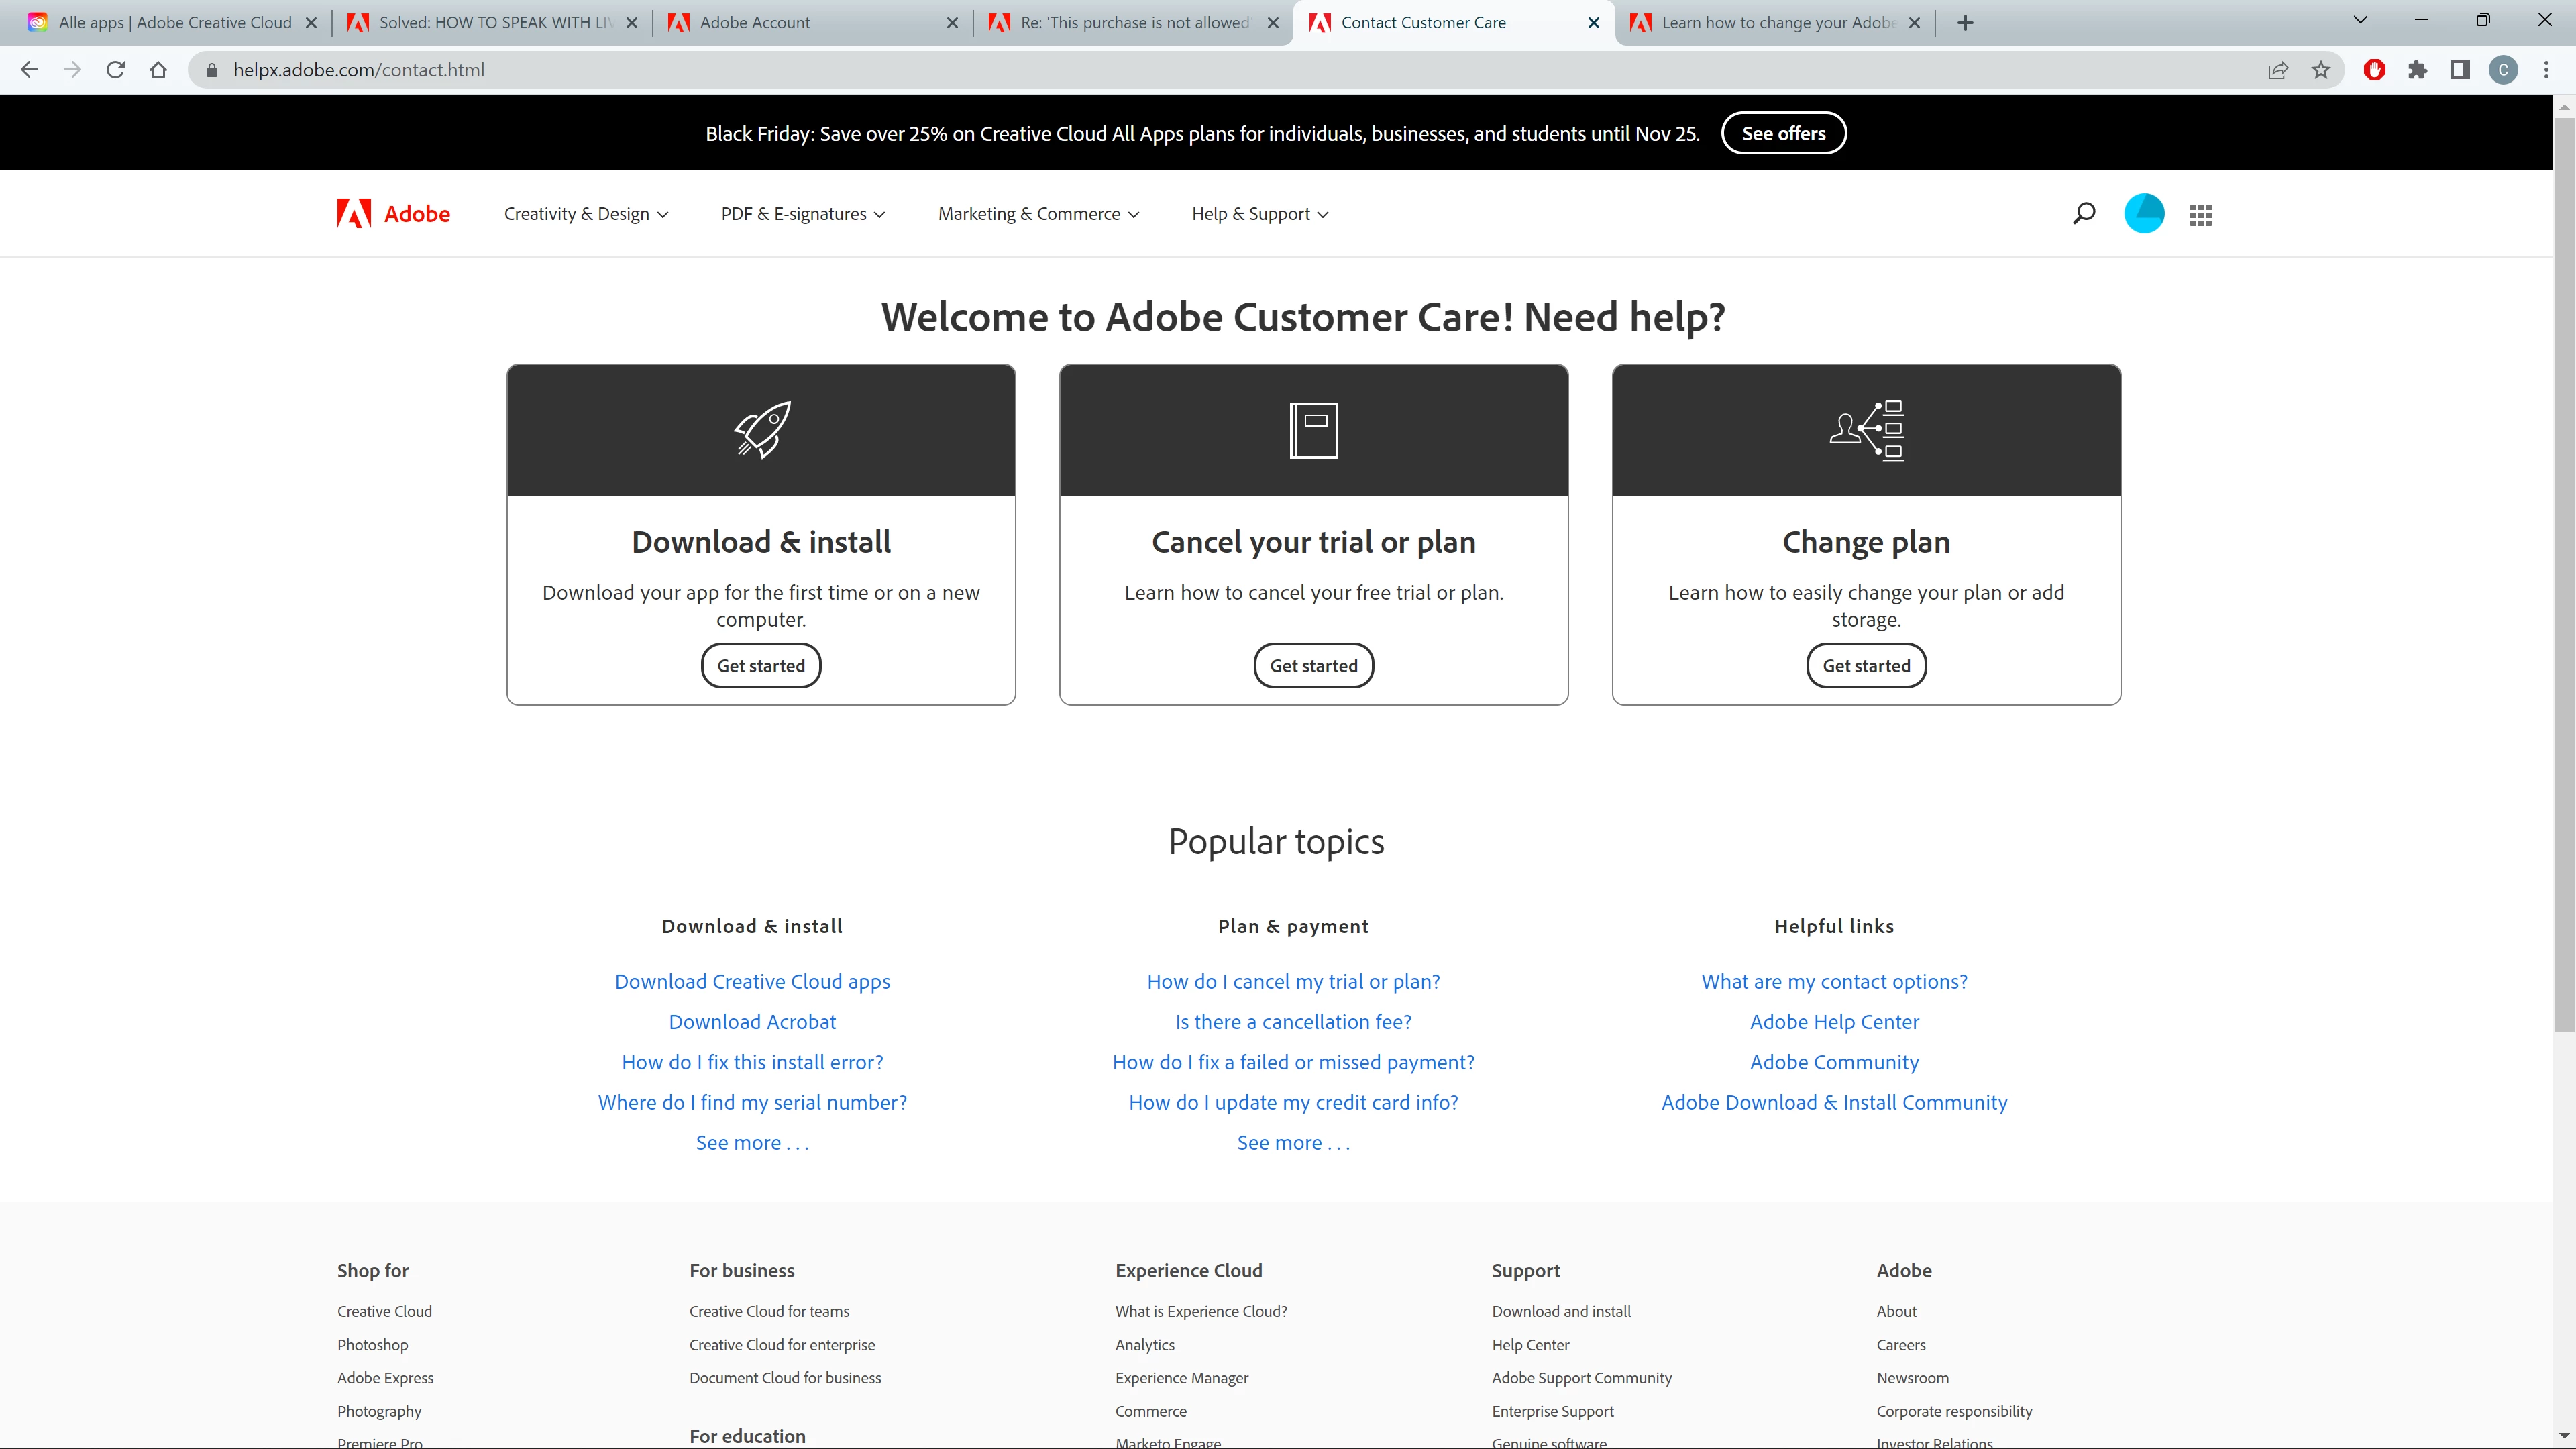Viewport: 2576px width, 1449px height.
Task: Click See offers button in banner
Action: (1783, 133)
